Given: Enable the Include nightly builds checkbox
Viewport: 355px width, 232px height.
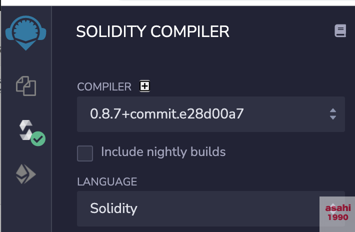Looking at the screenshot, I should pos(85,153).
